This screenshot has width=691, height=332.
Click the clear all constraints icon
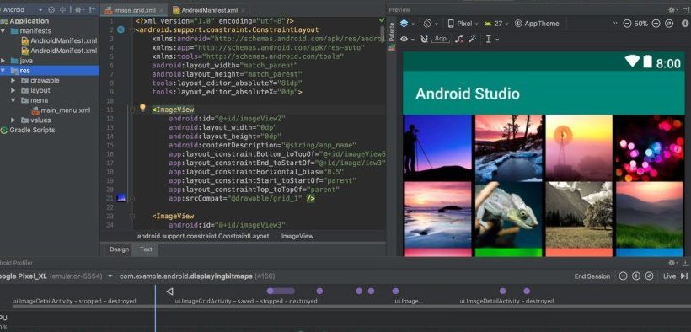459,40
